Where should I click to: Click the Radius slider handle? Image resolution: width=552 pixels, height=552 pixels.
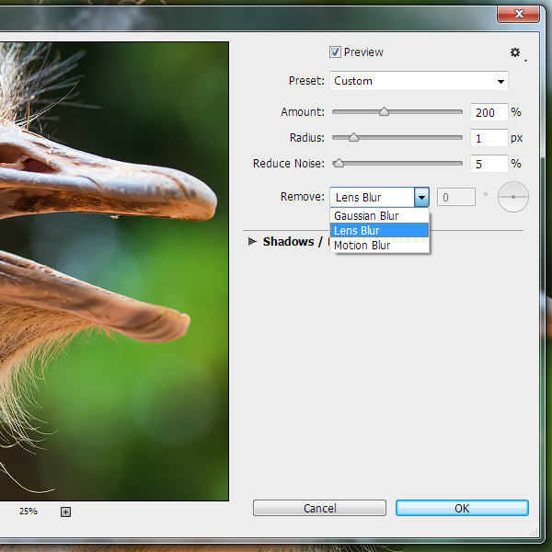[353, 138]
